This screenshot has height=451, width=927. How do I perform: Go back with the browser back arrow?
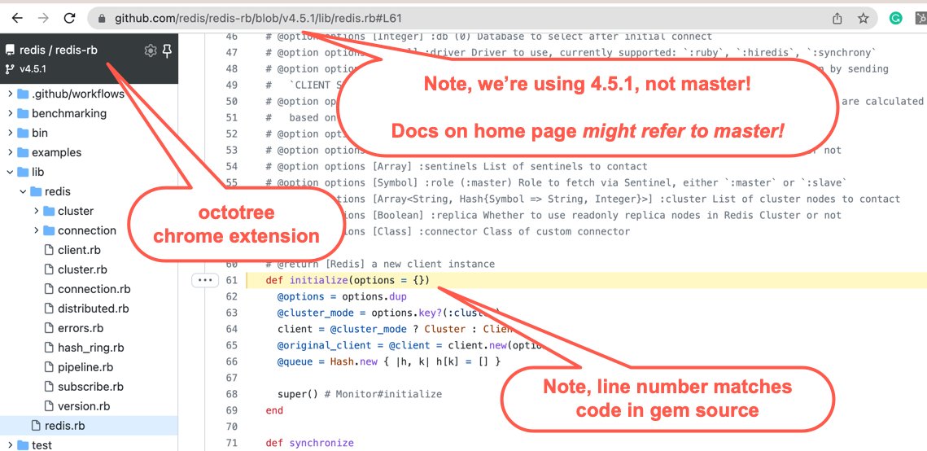pos(17,19)
